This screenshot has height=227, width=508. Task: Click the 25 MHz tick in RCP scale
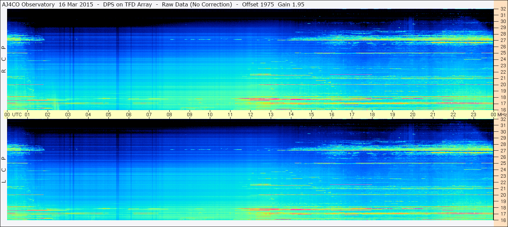click(503, 53)
